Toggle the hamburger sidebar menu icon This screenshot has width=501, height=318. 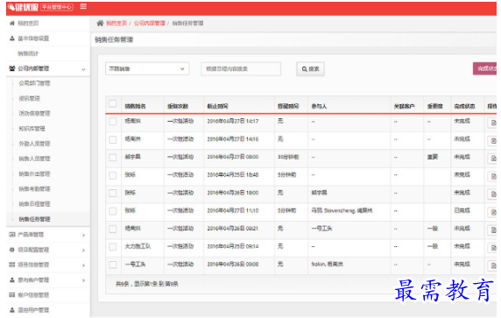coord(83,6)
